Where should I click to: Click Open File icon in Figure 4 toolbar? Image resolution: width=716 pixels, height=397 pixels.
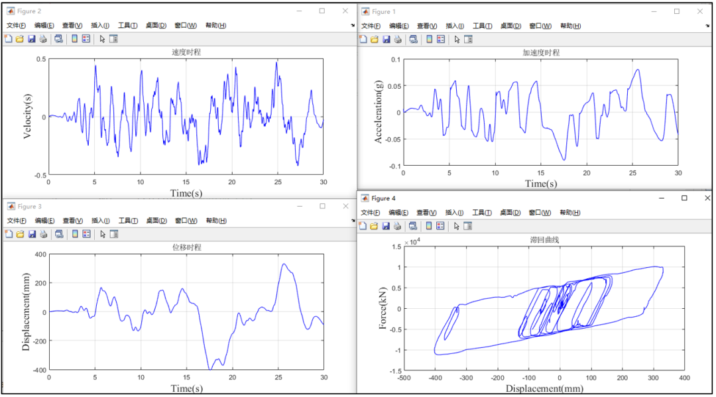click(x=374, y=226)
